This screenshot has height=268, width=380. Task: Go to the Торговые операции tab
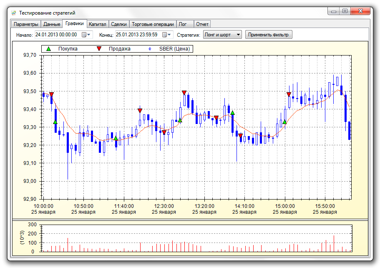point(153,24)
